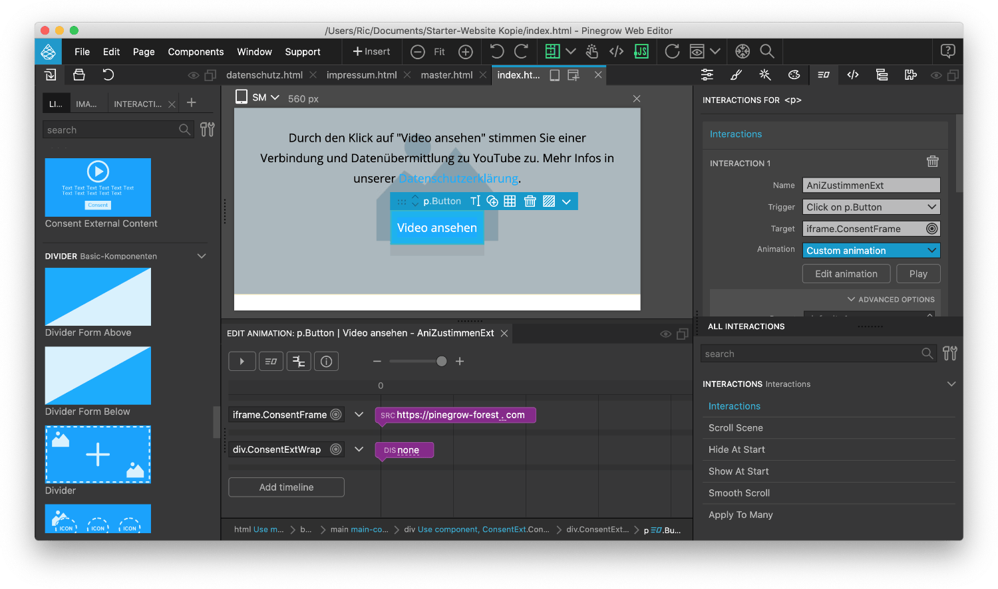Click the Divider Form Above thumbnail

tap(98, 296)
